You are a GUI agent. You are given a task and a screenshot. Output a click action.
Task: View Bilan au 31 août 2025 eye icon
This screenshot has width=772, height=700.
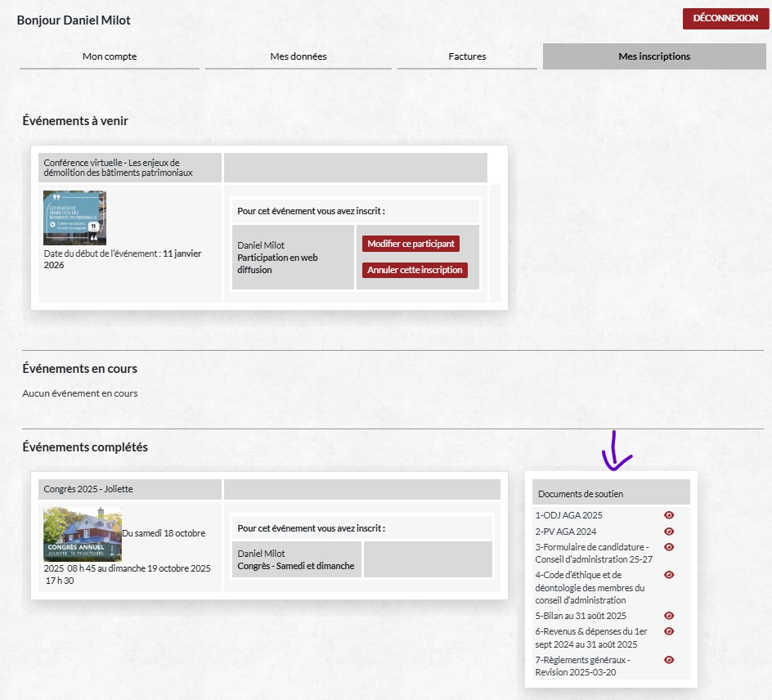click(669, 616)
